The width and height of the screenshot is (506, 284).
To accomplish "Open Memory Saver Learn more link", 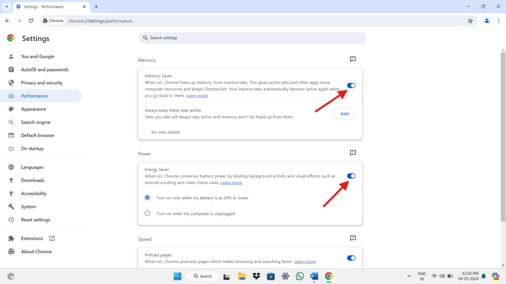I will click(197, 96).
